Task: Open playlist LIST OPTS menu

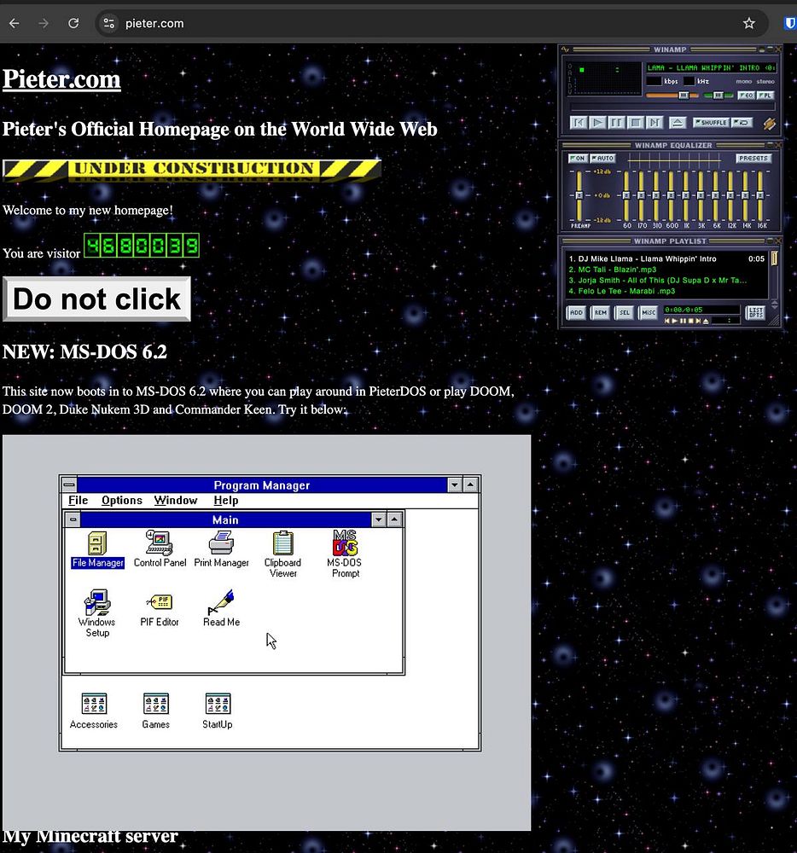Action: click(756, 313)
